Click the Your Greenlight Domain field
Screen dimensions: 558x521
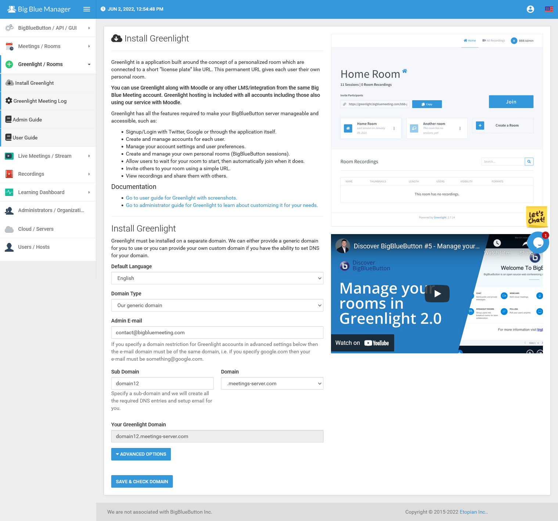pyautogui.click(x=217, y=436)
